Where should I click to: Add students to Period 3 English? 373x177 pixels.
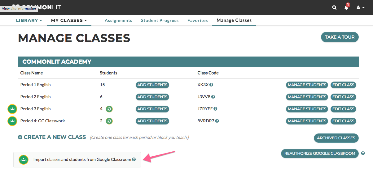tap(152, 109)
